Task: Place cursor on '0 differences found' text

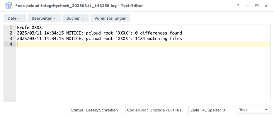Action: coord(159,33)
